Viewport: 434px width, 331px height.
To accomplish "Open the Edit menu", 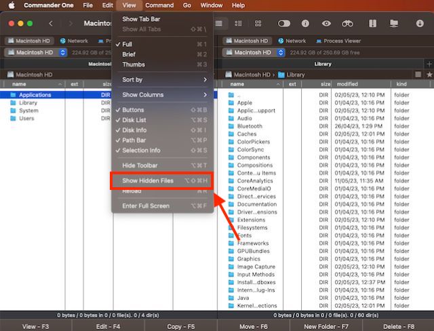I will coord(107,5).
